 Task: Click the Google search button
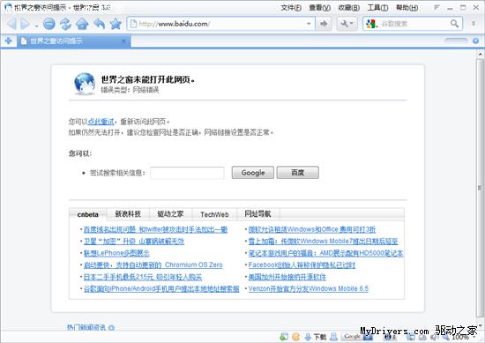click(253, 173)
